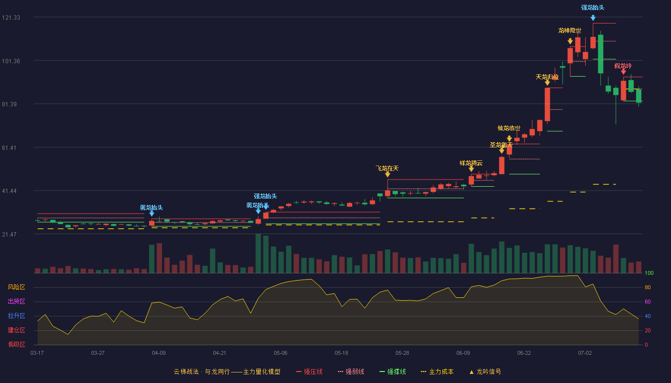This screenshot has height=383, width=671.
Task: Toggle the 龙吟信号 legend item
Action: 485,372
